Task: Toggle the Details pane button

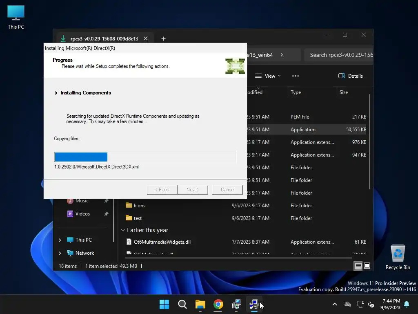Action: [x=350, y=76]
